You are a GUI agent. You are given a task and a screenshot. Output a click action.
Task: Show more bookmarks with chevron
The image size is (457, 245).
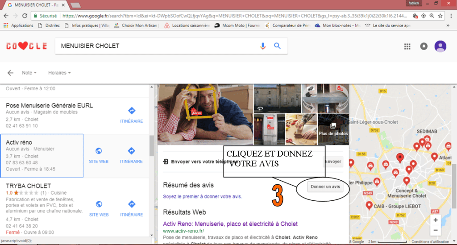(x=448, y=25)
